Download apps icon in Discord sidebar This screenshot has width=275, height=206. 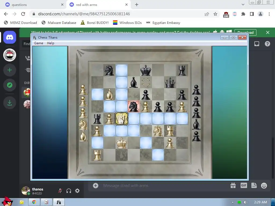(x=10, y=103)
